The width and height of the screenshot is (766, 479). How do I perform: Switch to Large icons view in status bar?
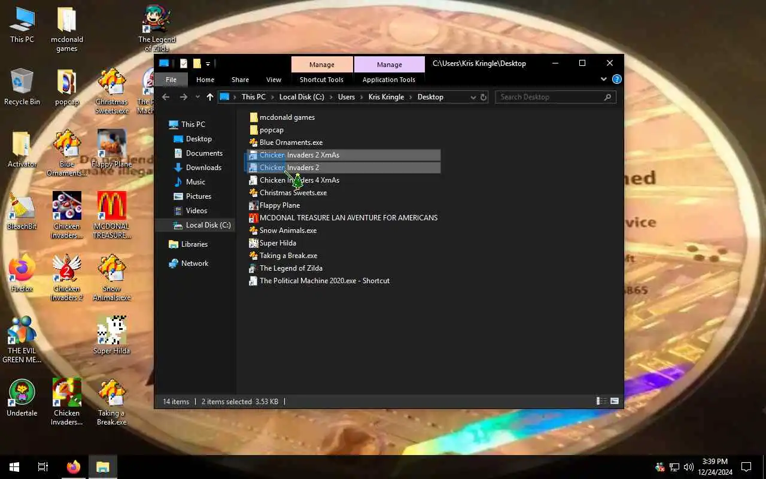(x=614, y=401)
